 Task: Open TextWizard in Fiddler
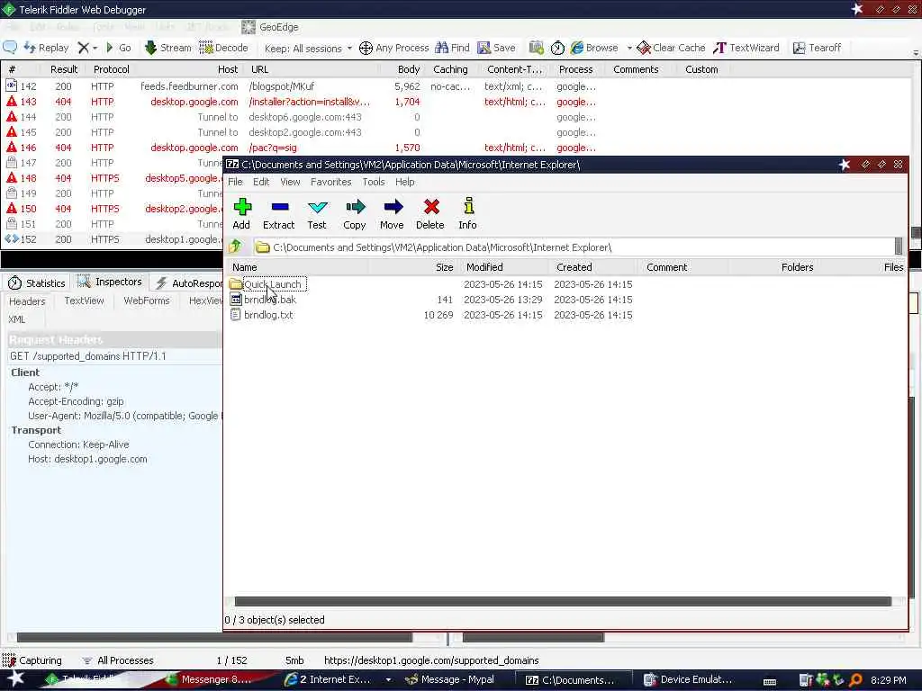[x=746, y=49]
